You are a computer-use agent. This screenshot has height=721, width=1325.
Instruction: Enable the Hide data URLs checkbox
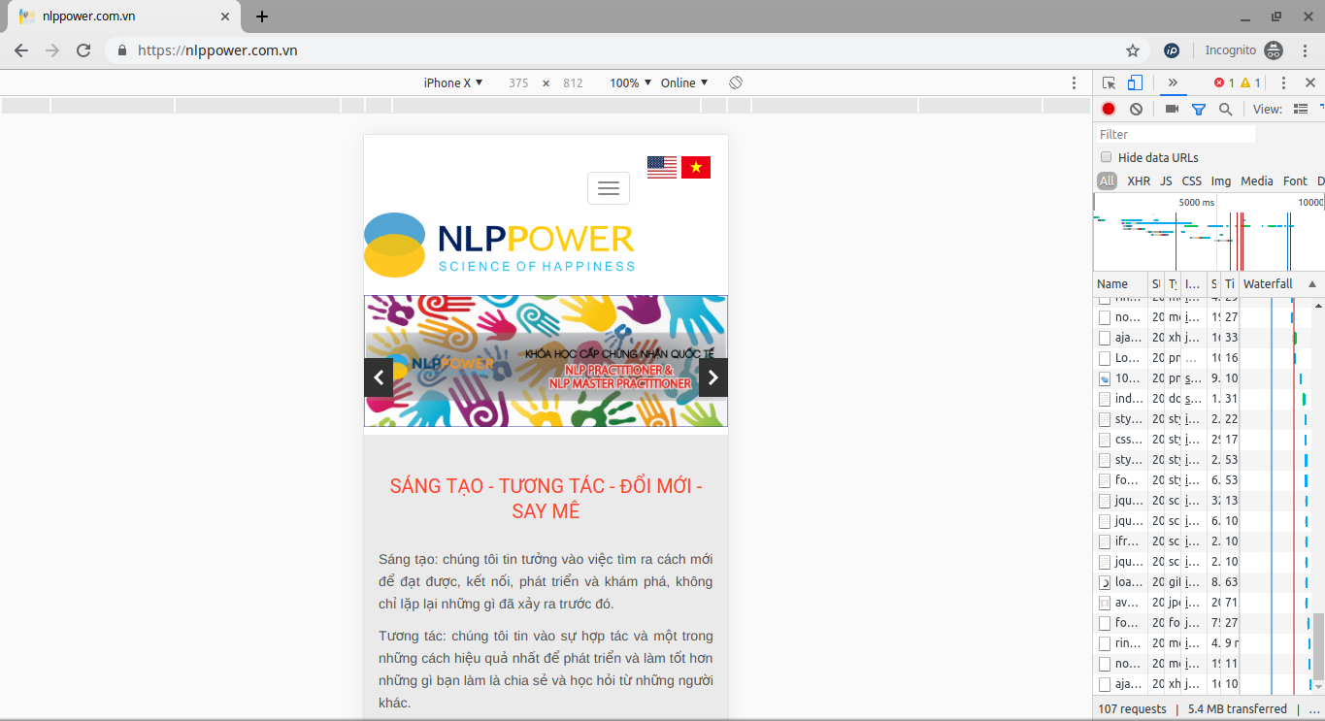point(1106,157)
